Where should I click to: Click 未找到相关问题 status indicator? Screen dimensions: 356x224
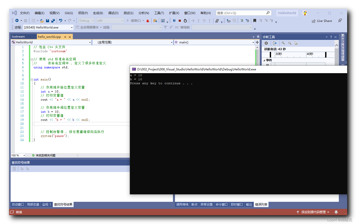pyautogui.click(x=44, y=155)
